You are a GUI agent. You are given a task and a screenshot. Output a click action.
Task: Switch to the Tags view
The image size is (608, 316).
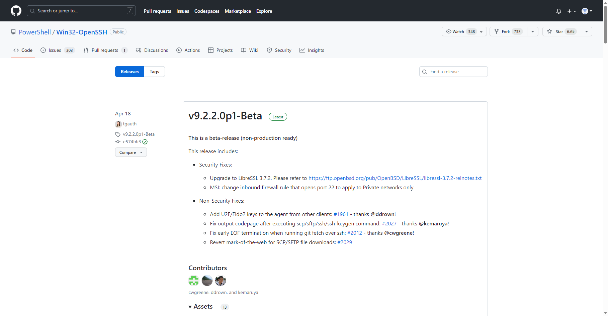[x=154, y=72]
